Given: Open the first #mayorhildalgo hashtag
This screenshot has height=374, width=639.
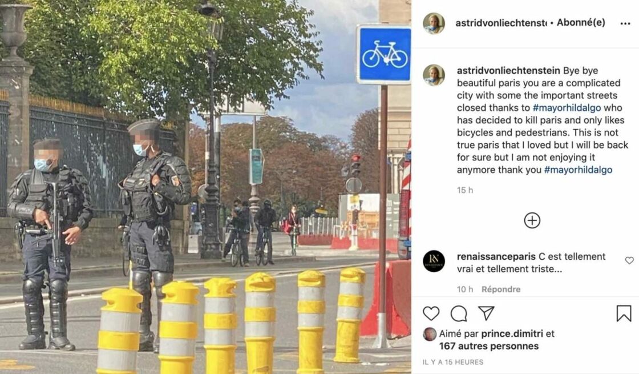Looking at the screenshot, I should [x=567, y=108].
